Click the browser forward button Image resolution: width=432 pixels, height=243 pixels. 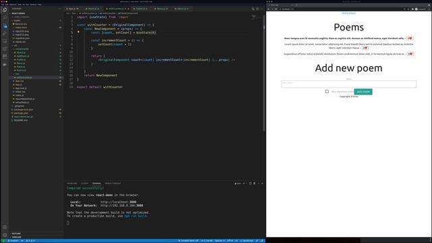pos(272,9)
